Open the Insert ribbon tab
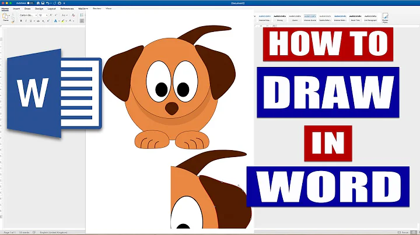 pyautogui.click(x=16, y=9)
